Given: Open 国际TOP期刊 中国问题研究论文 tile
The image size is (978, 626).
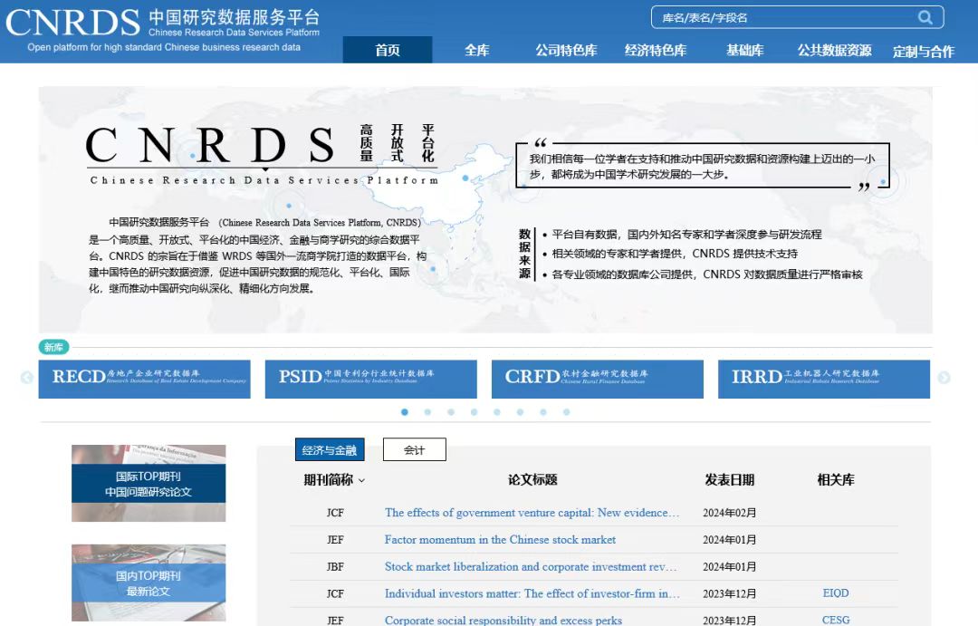Looking at the screenshot, I should point(149,484).
